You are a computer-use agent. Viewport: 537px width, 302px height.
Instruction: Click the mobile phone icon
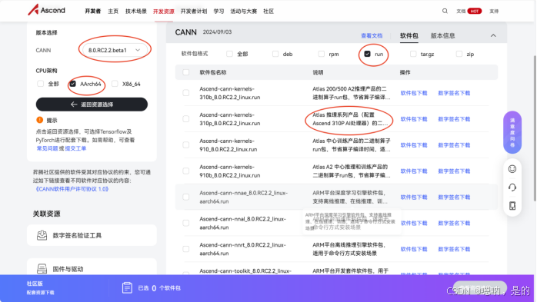point(512,206)
